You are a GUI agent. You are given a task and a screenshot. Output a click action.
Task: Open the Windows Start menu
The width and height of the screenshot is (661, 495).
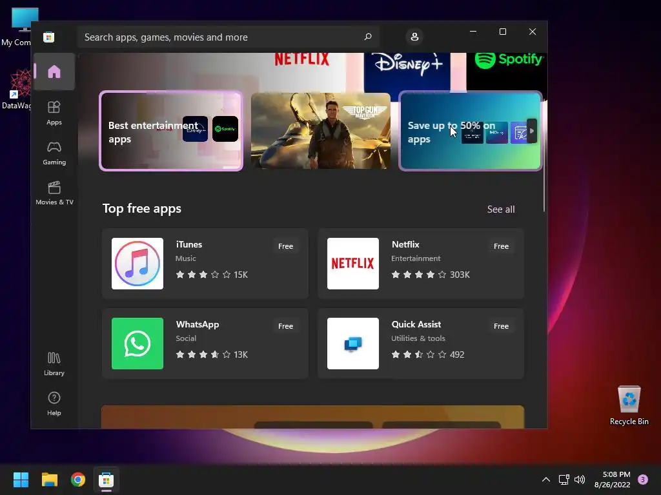pos(21,480)
